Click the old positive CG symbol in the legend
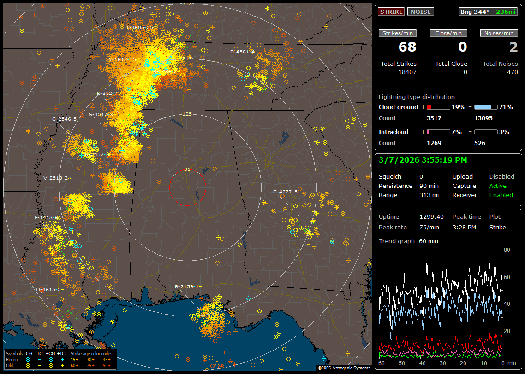The width and height of the screenshot is (525, 374). tap(51, 365)
